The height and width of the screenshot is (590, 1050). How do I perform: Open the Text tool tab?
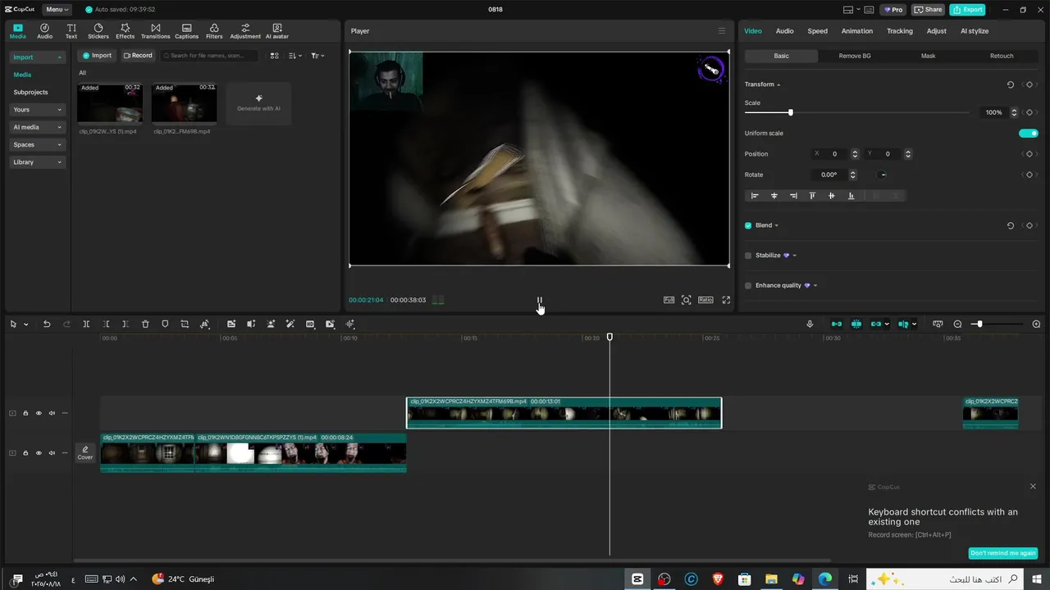tap(71, 31)
